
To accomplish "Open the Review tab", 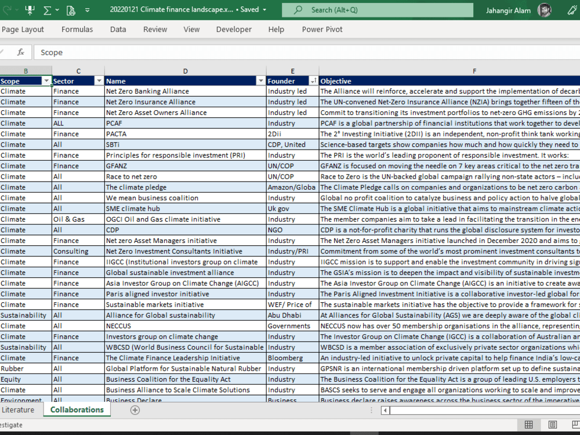I will coord(155,30).
